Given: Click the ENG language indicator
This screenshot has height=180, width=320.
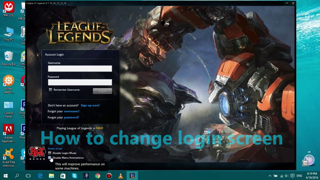Looking at the screenshot, I should click(299, 176).
